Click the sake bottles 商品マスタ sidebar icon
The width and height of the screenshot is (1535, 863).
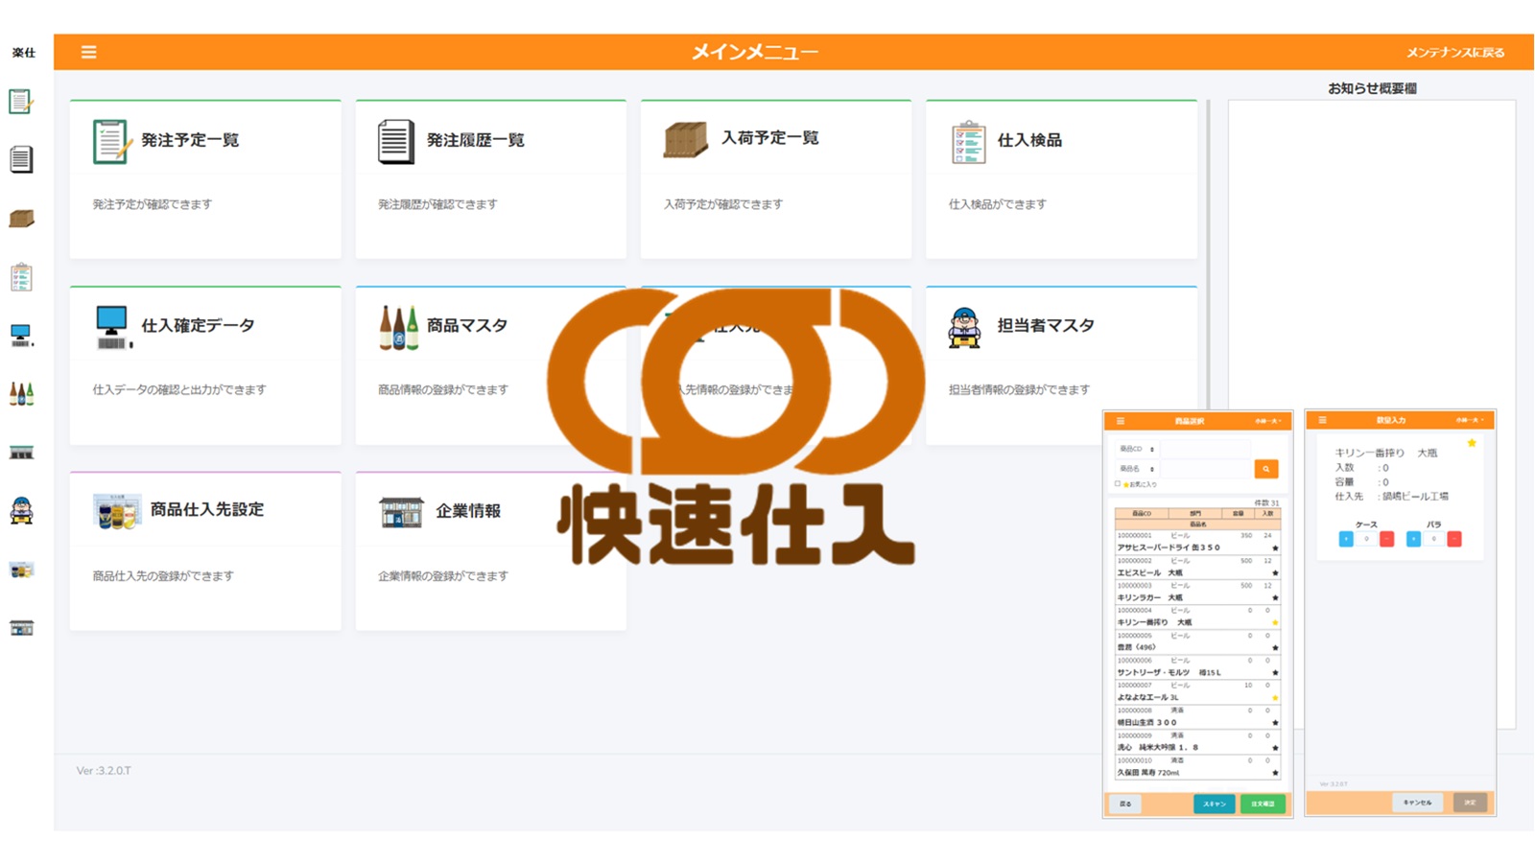[x=21, y=393]
